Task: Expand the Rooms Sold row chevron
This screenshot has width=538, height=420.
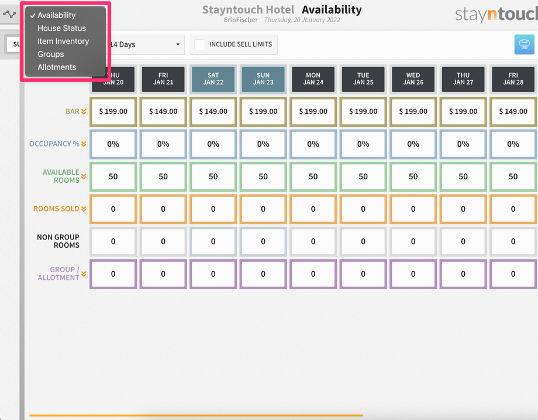Action: click(84, 209)
